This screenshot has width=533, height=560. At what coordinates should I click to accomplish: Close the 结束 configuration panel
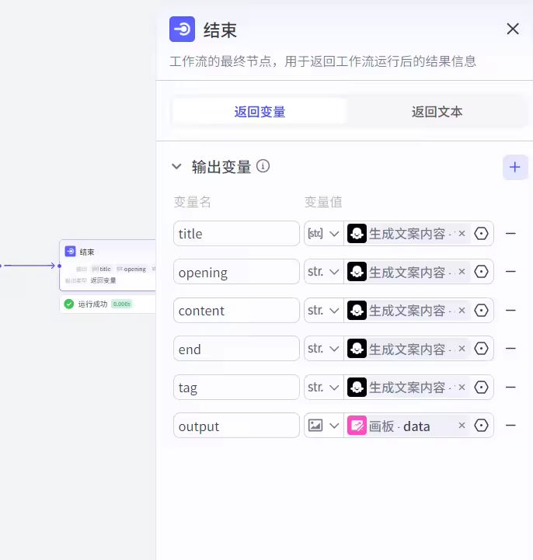[x=513, y=30]
